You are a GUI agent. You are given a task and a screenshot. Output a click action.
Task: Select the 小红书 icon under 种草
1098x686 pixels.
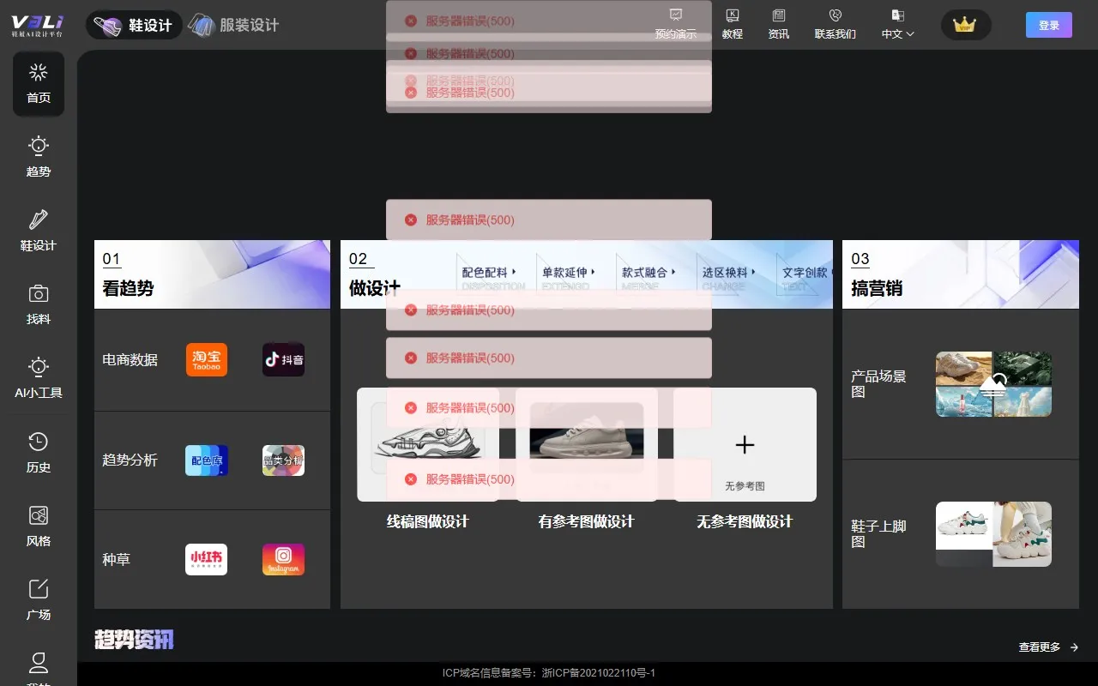206,559
